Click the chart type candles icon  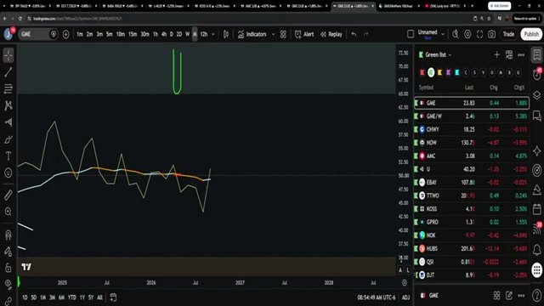(x=226, y=34)
